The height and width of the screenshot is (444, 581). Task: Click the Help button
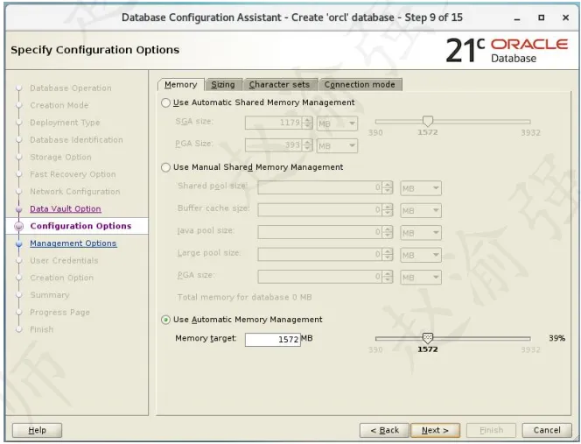click(37, 430)
